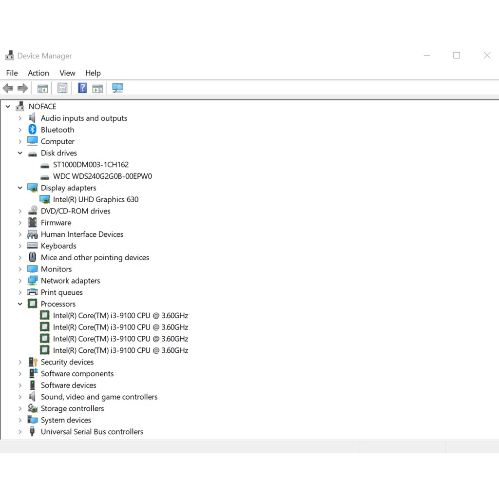The width and height of the screenshot is (499, 499).
Task: Click the Back arrow toolbar icon
Action: click(8, 88)
